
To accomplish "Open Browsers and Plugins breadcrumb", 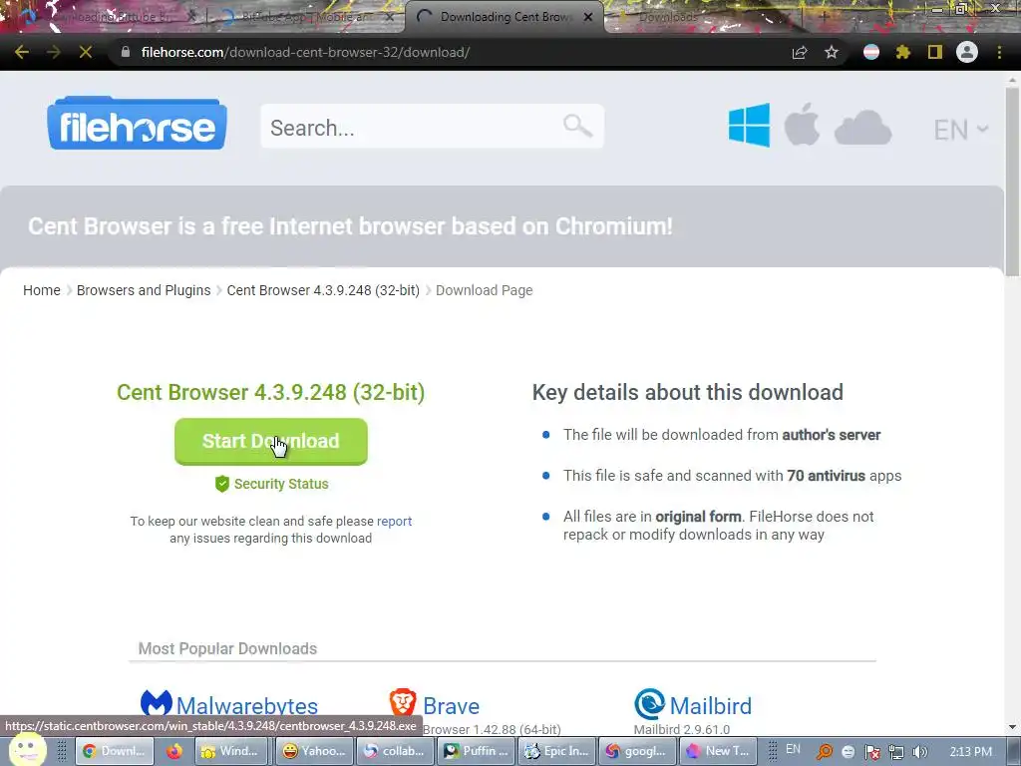I will pos(144,290).
